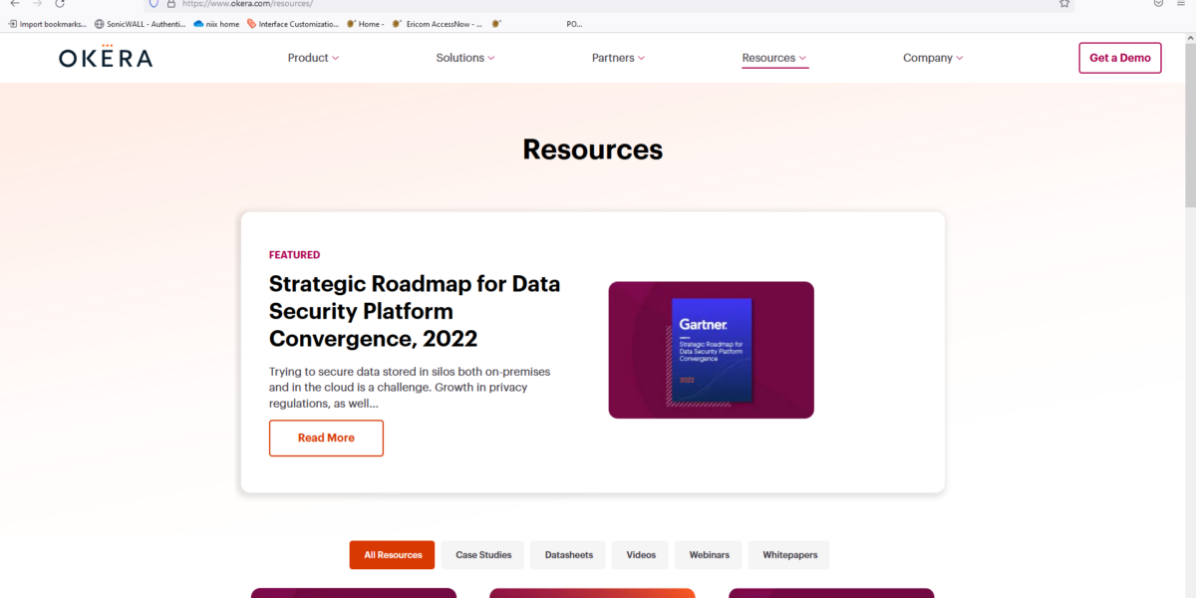Click the browser forward arrow

pyautogui.click(x=38, y=4)
